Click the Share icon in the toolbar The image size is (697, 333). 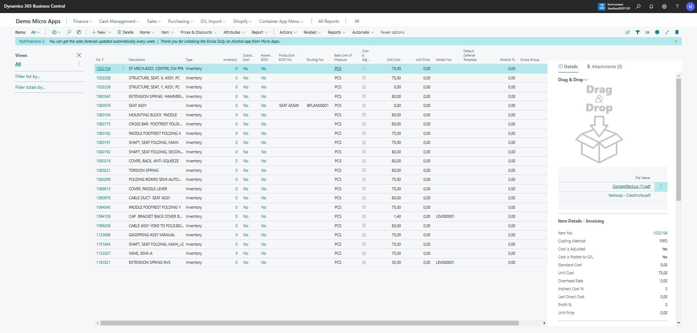(627, 32)
